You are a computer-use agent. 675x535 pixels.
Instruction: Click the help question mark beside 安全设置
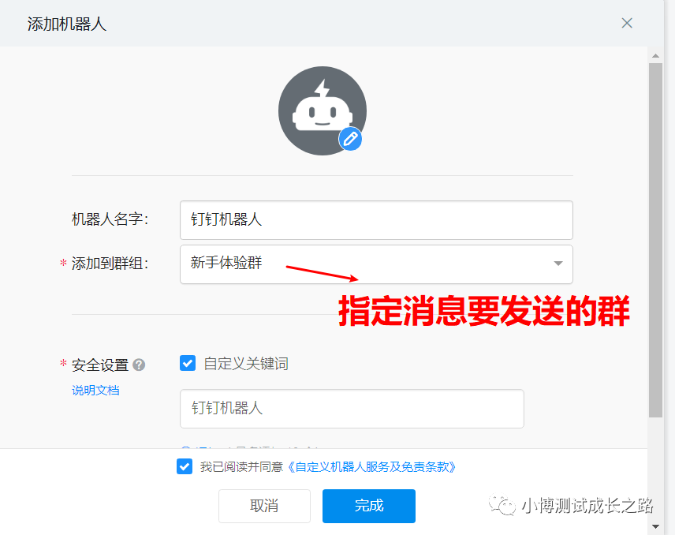[x=139, y=365]
